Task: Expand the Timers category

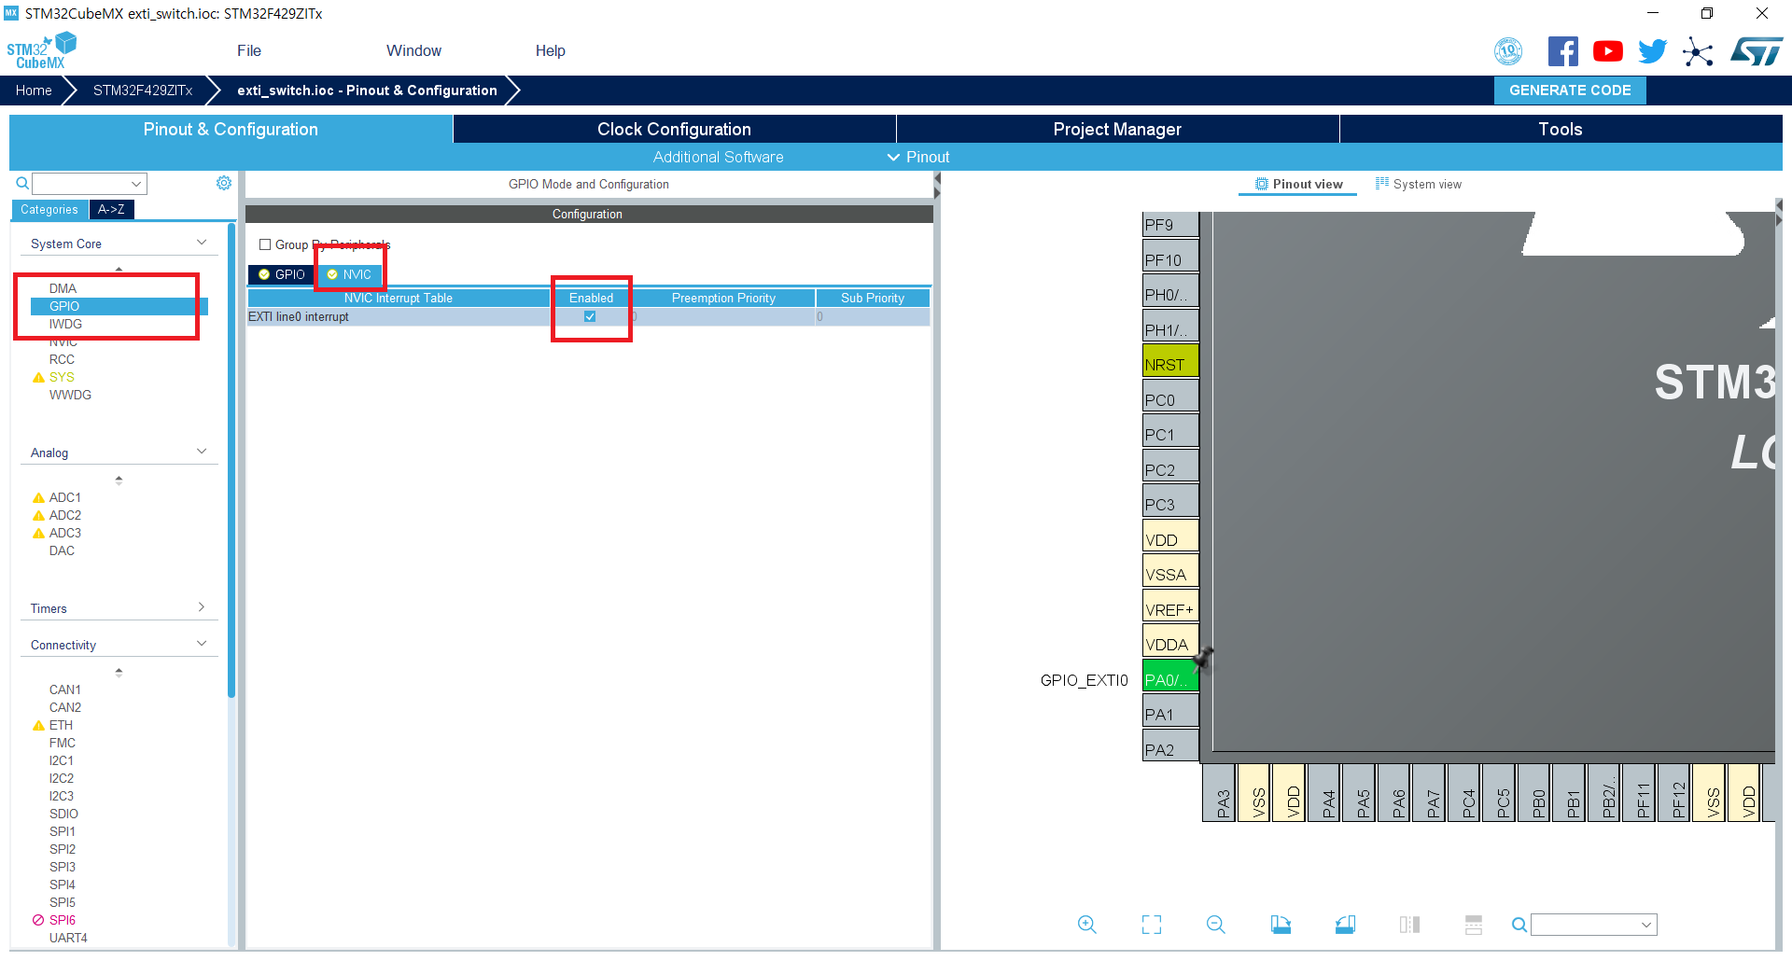Action: [202, 607]
